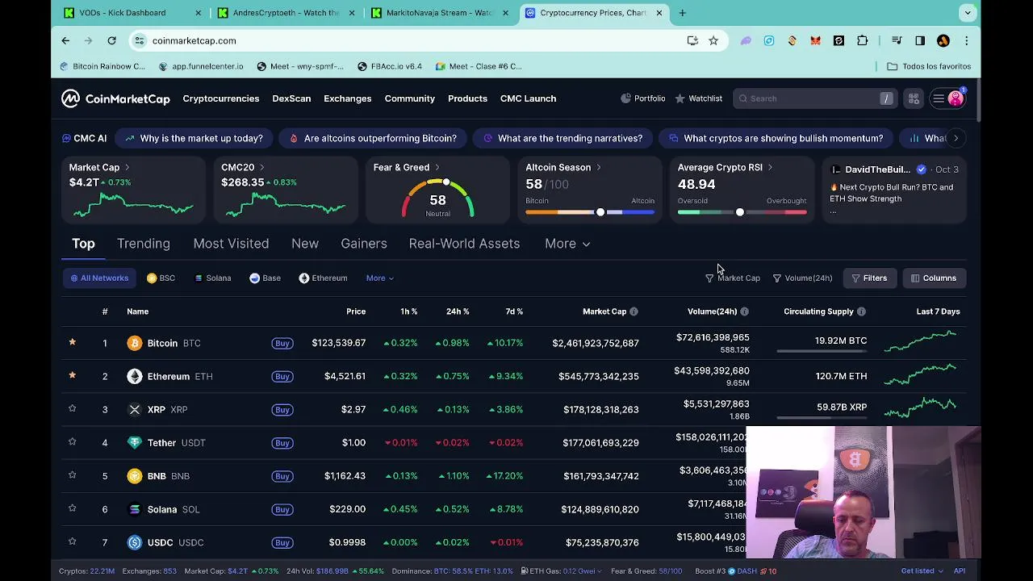Open the Bitcoin 7-day sparkline chart
This screenshot has width=1033, height=581.
(x=921, y=342)
